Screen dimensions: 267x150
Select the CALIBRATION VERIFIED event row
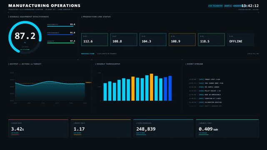pyautogui.click(x=205, y=102)
